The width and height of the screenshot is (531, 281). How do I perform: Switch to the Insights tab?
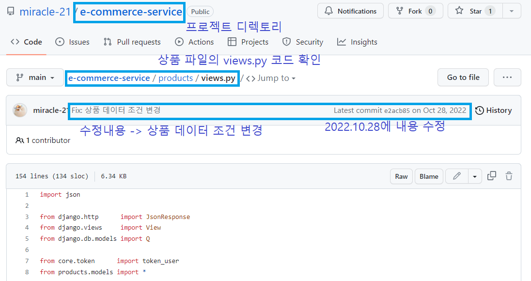click(357, 42)
